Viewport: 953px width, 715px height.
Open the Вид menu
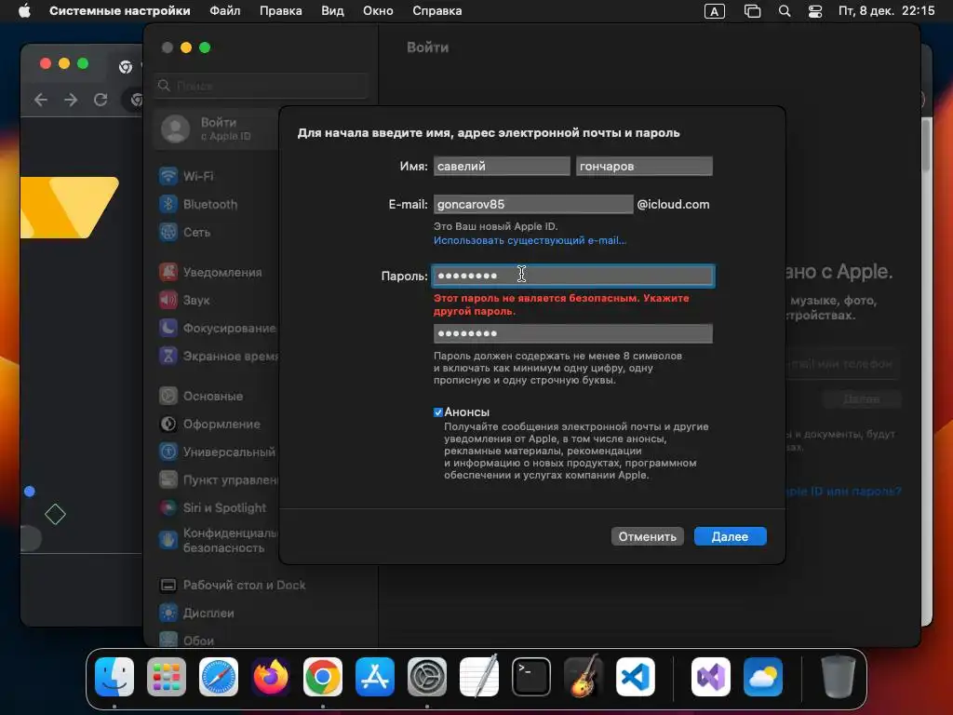click(x=332, y=11)
